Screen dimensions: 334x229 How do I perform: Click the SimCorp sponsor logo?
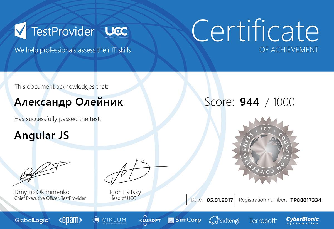click(184, 220)
